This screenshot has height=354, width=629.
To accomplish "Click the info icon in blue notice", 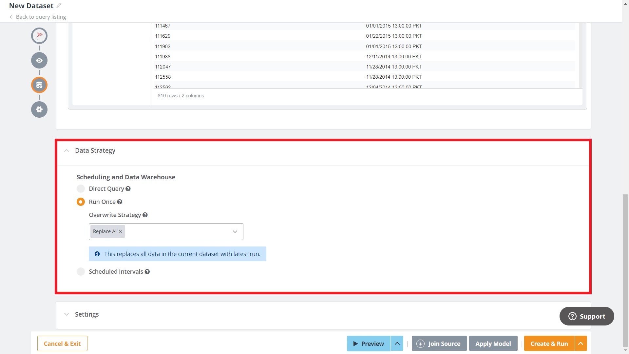I will (97, 254).
